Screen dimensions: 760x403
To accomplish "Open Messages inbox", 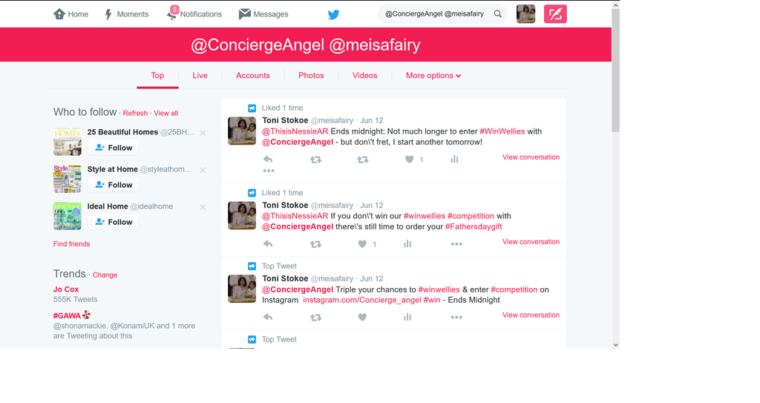I will click(x=263, y=14).
